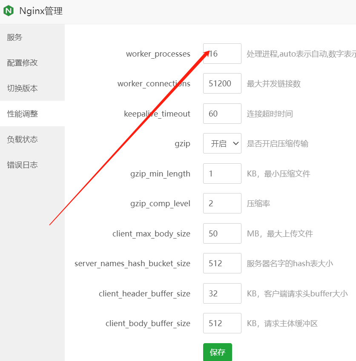The width and height of the screenshot is (356, 361).
Task: Click the client_body_buffer_size label
Action: click(x=148, y=324)
